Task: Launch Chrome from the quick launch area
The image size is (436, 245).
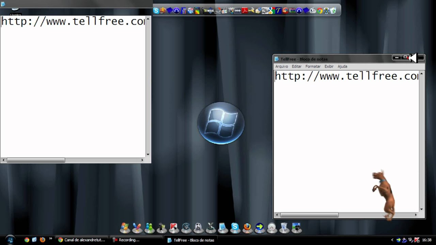Action: [27, 240]
